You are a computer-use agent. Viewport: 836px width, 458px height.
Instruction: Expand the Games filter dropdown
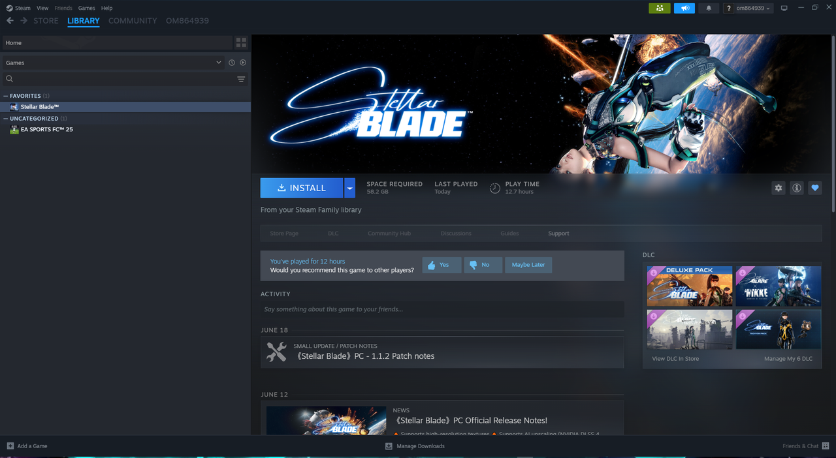point(219,63)
